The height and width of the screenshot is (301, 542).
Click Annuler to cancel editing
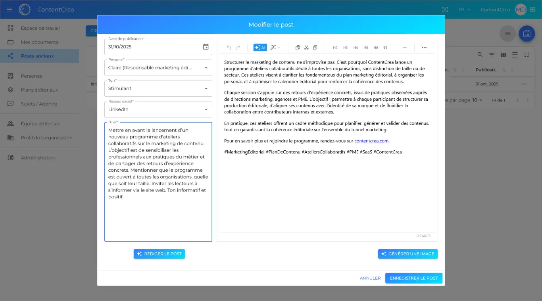[370, 278]
